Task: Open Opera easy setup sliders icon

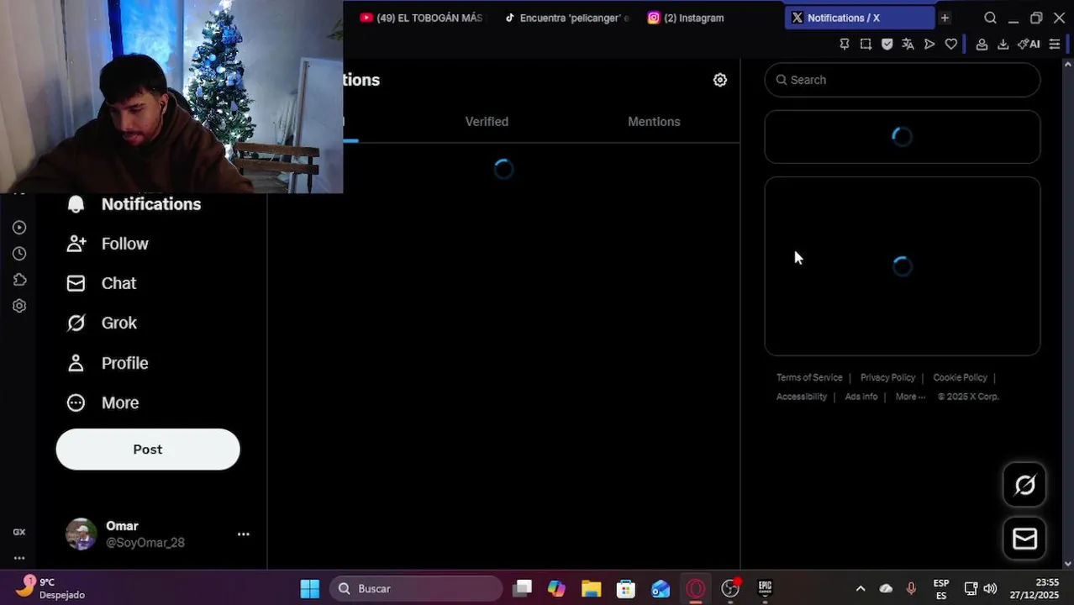Action: click(x=1055, y=45)
